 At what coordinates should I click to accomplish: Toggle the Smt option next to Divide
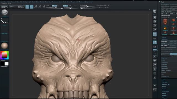pyautogui.click(x=173, y=54)
